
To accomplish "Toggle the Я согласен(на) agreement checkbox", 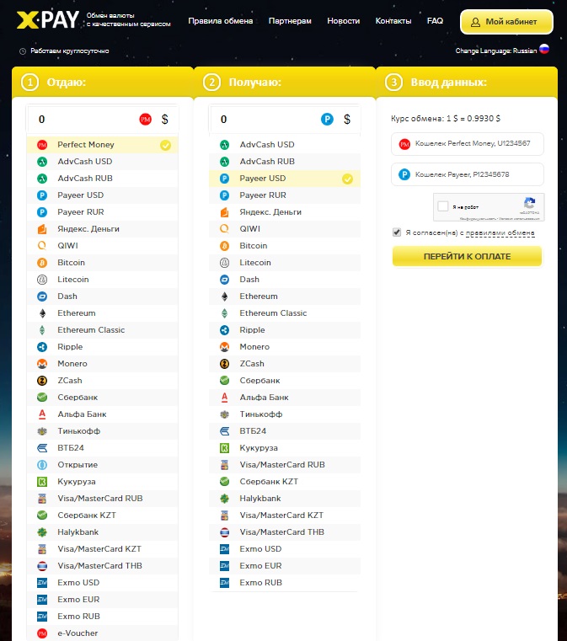I will pos(397,232).
